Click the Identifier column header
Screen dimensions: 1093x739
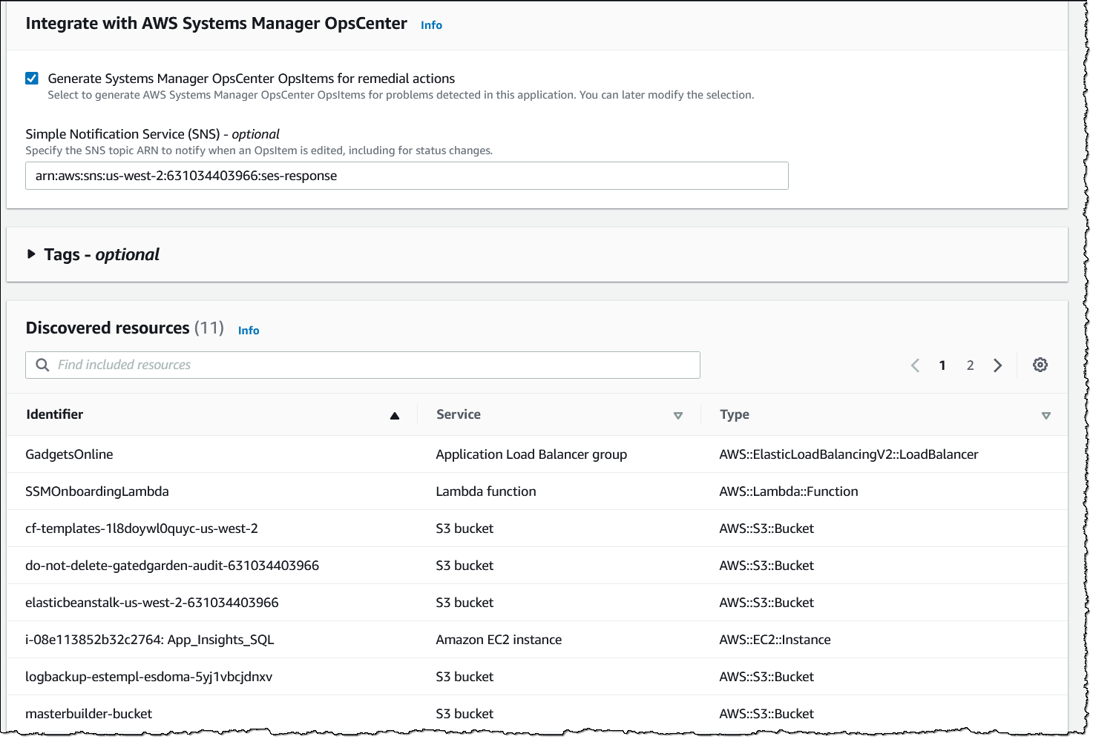pyautogui.click(x=55, y=414)
